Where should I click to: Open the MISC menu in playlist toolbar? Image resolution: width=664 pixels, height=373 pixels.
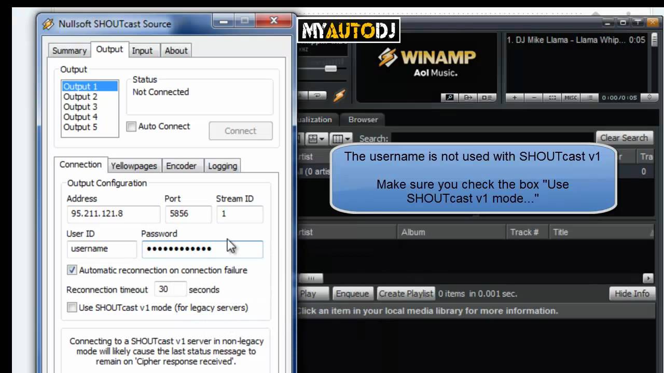click(x=571, y=97)
